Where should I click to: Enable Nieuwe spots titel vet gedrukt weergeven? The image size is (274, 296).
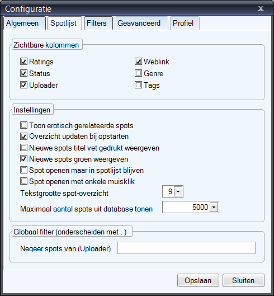[23, 148]
